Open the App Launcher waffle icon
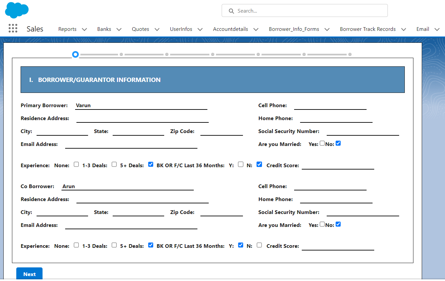Image resolution: width=445 pixels, height=281 pixels. [13, 29]
